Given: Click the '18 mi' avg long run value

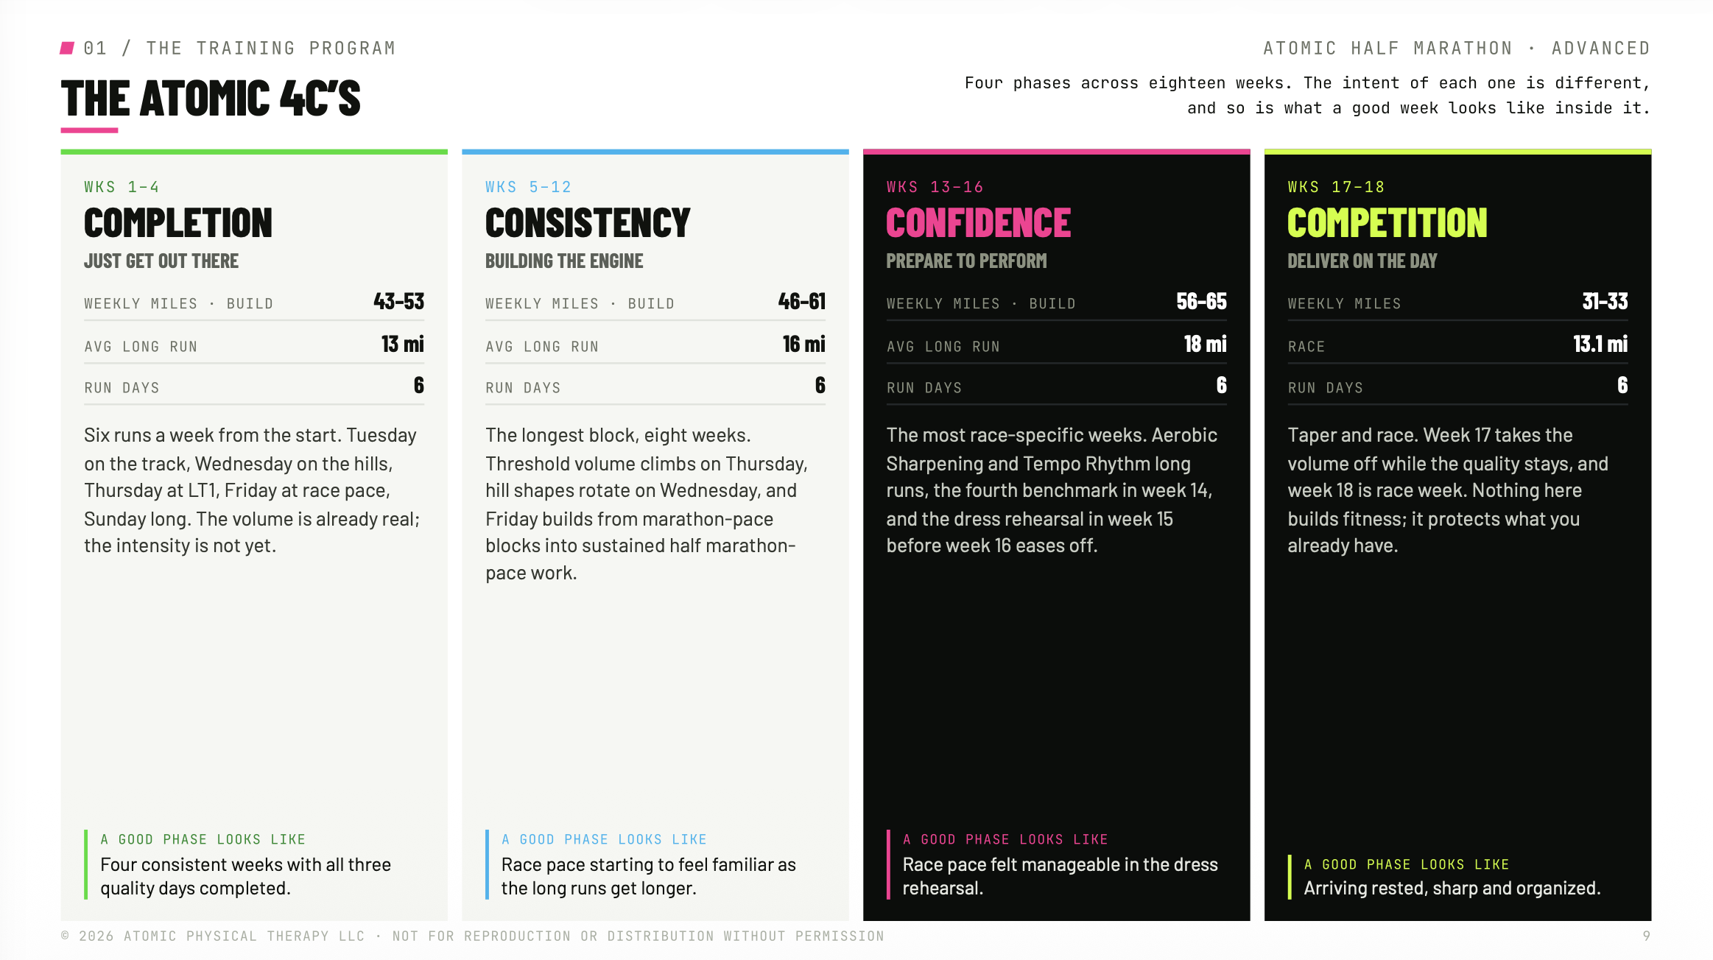Looking at the screenshot, I should coord(1205,345).
